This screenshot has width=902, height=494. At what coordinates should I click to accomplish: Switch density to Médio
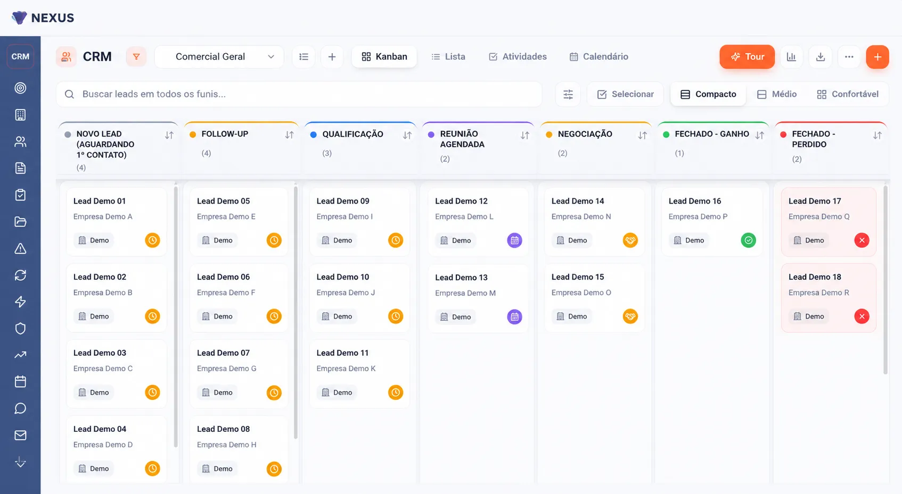click(777, 94)
